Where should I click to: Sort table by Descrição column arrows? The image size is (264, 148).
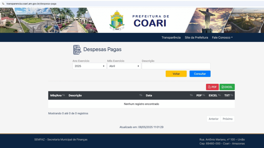click(x=141, y=95)
